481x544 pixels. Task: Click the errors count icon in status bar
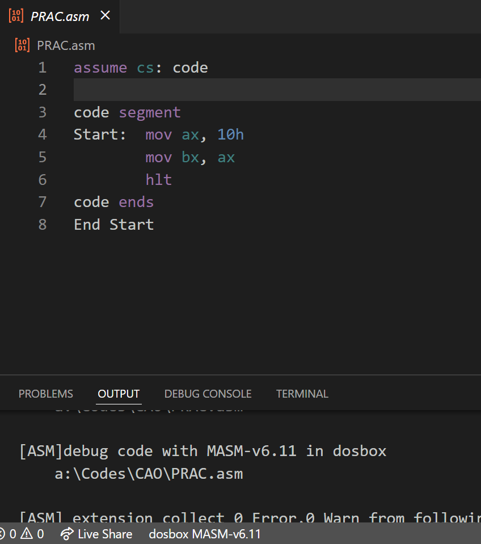point(2,534)
